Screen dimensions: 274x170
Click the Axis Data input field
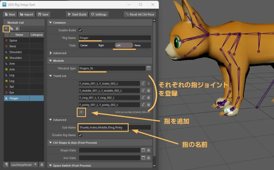click(109, 158)
